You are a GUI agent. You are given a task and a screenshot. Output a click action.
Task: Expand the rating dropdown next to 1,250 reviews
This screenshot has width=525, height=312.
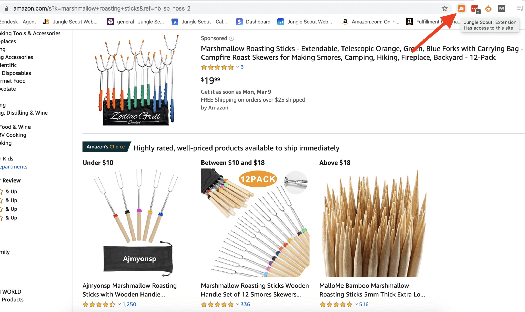tap(119, 304)
